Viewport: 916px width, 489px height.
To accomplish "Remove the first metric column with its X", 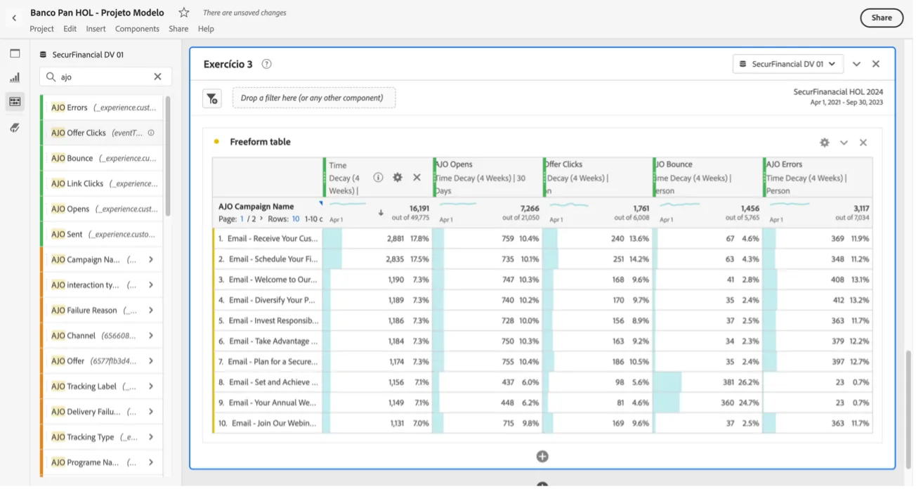I will [x=417, y=178].
